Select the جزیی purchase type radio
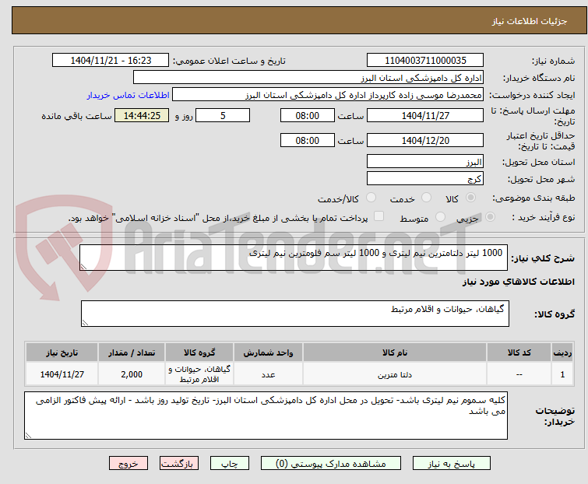 [x=490, y=217]
